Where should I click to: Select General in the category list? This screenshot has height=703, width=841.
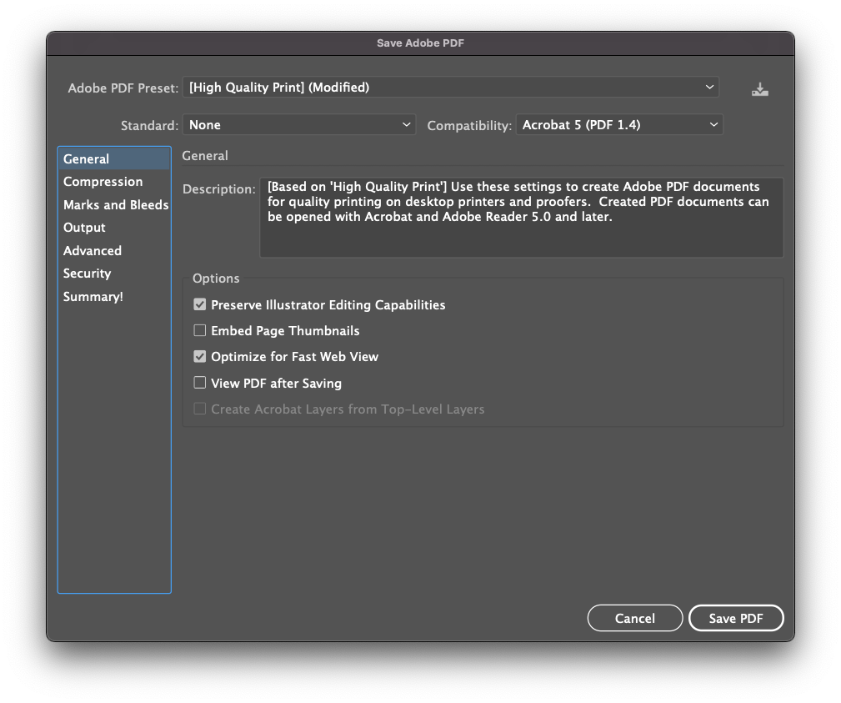point(114,158)
